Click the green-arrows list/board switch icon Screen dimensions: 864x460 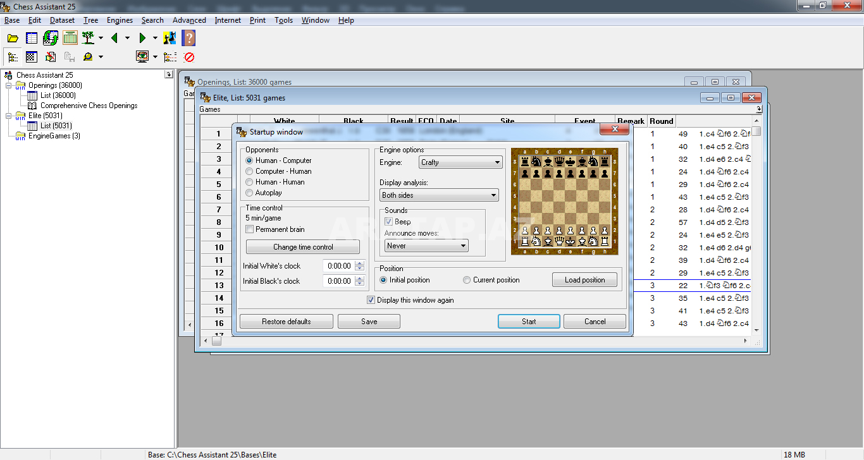pyautogui.click(x=51, y=38)
